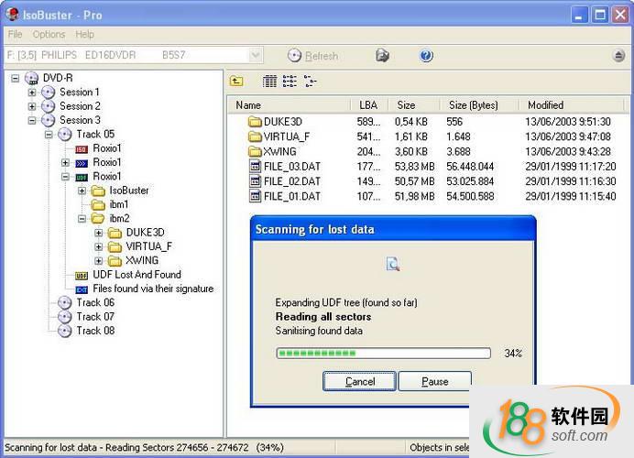This screenshot has width=634, height=458.
Task: Select the UDF Lost And Found icon
Action: coord(82,275)
